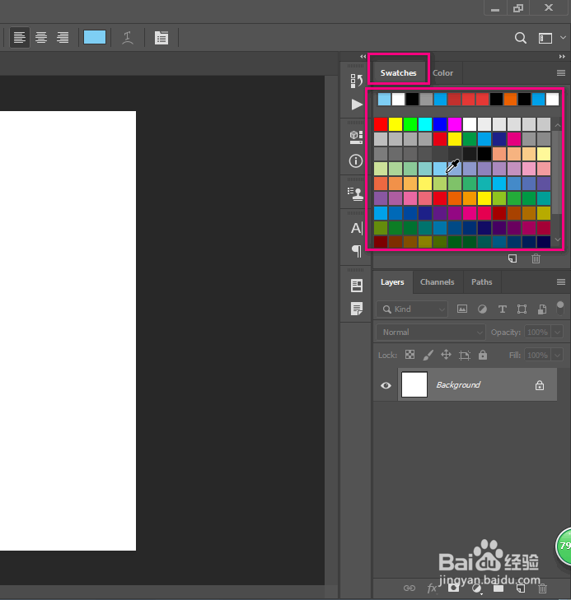The width and height of the screenshot is (571, 600).
Task: Open the Paragraph panel pilcrow icon
Action: [357, 251]
